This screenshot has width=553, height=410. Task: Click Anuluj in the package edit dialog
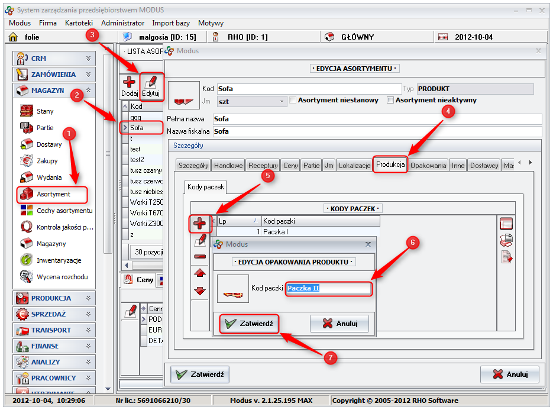(x=339, y=324)
